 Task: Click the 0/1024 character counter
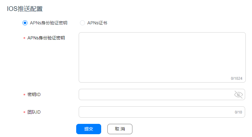click(x=237, y=79)
